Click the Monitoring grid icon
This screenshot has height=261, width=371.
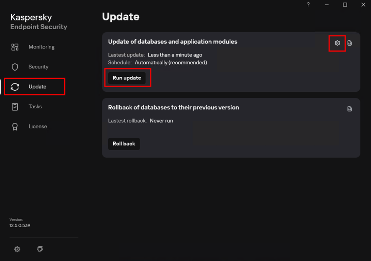[15, 47]
